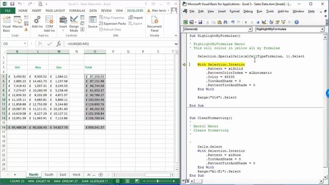Open the Tools menu in VBA

click(270, 11)
